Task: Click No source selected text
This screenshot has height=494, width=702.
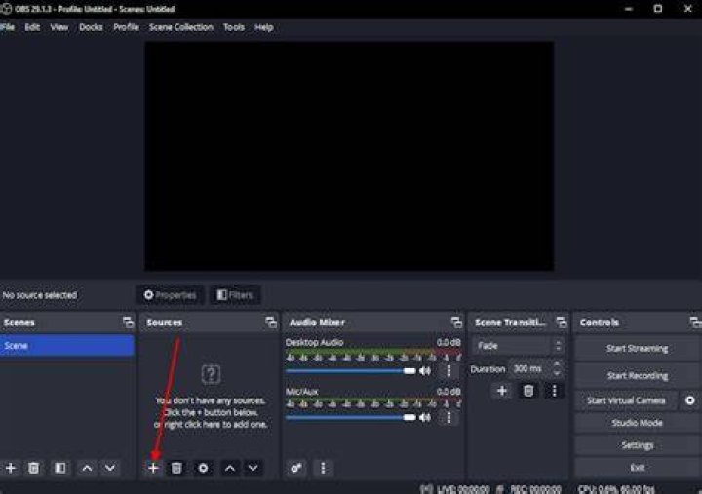Action: coord(39,295)
